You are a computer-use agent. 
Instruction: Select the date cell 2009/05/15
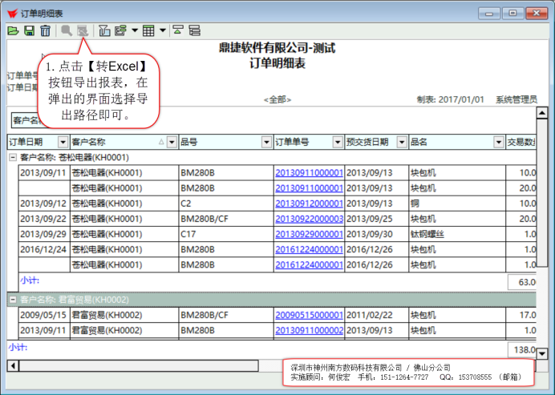44,315
